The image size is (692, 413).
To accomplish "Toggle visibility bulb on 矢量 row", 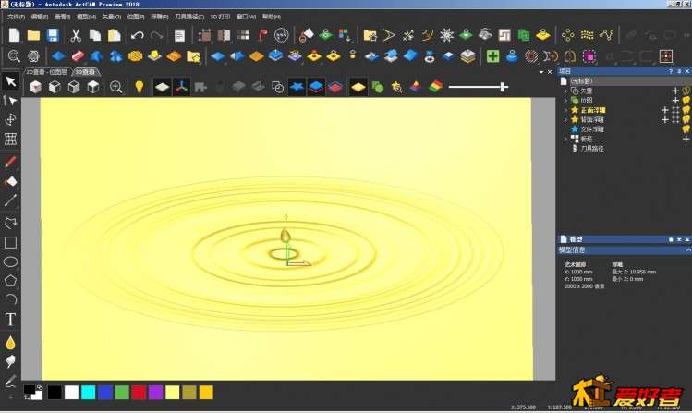I will coord(686,91).
